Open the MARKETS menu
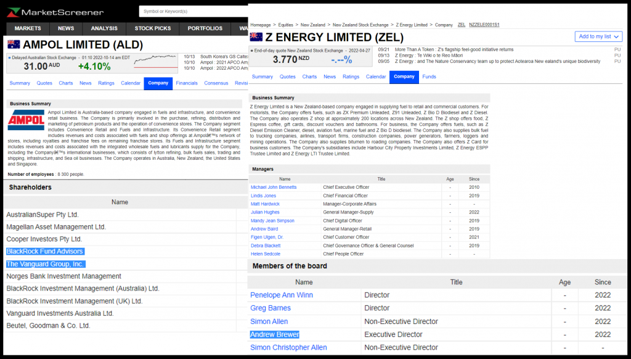Viewport: 631px width, 359px height. [28, 28]
